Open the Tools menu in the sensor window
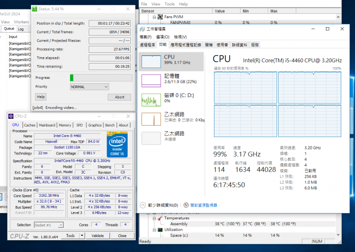Image resolution: width=355 pixels, height=252 pixels. tap(170, 4)
